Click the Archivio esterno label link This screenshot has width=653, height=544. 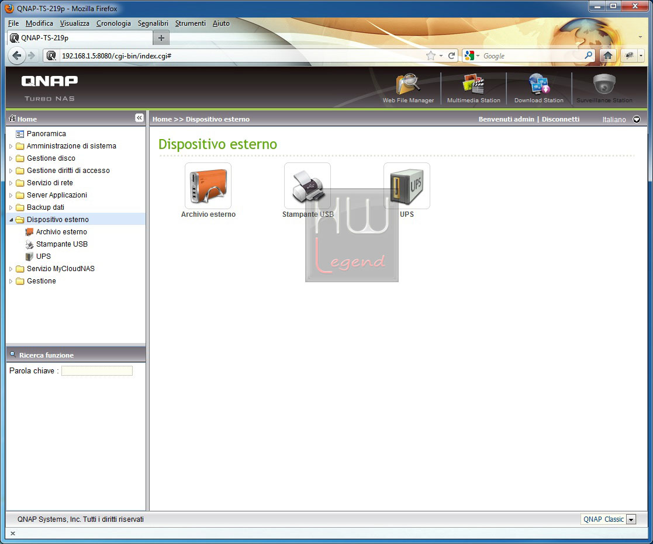[208, 214]
